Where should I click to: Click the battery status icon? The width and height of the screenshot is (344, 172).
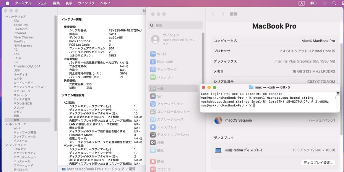313,3
